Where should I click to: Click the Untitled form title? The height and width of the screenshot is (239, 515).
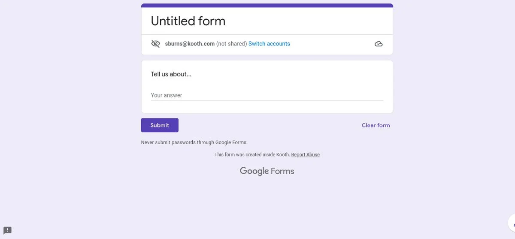(188, 21)
